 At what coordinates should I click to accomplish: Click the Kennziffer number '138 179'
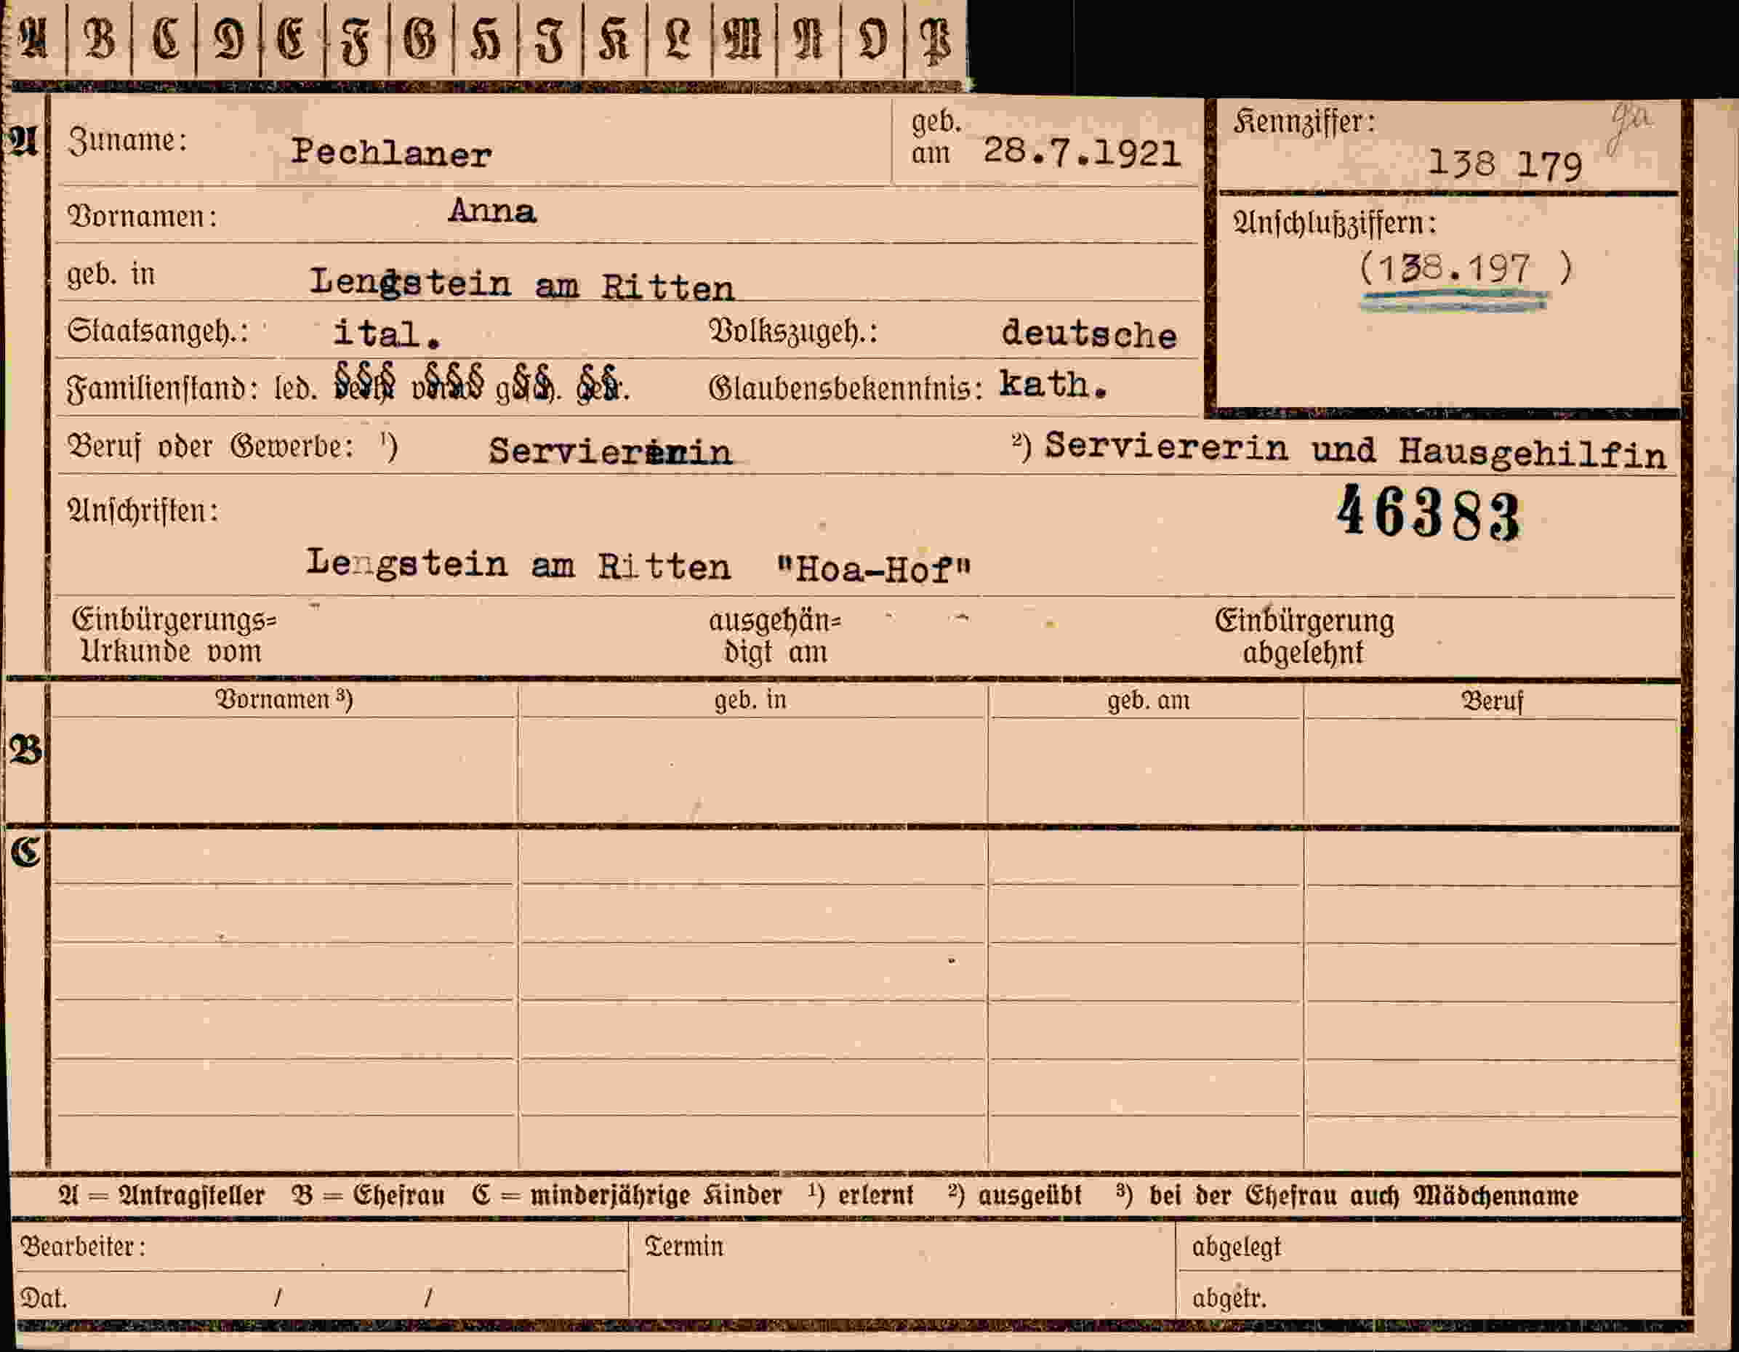[1504, 165]
